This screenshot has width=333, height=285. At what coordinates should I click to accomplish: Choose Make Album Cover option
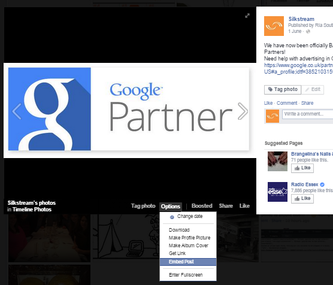[x=188, y=245]
